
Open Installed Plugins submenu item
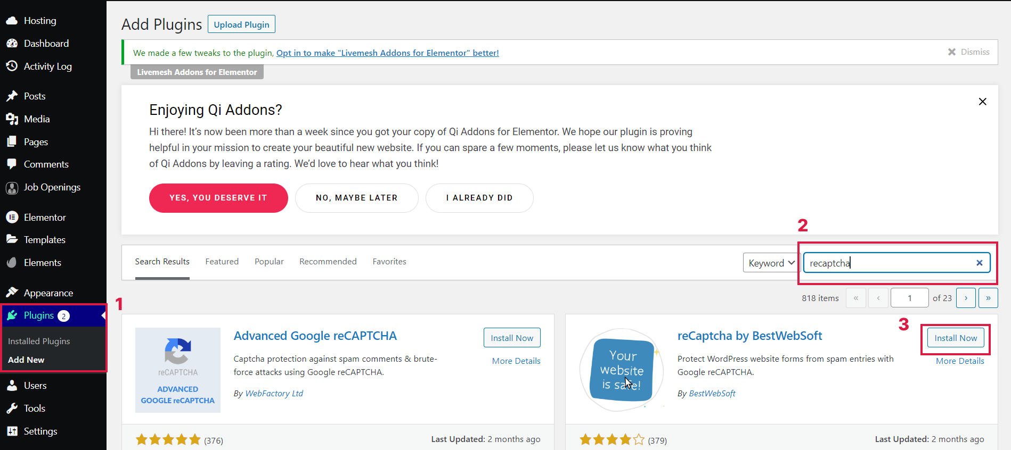coord(39,341)
